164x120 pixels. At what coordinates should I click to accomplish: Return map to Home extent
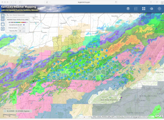click(x=3, y=24)
